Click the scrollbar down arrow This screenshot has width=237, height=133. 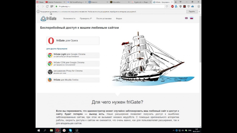(200, 127)
